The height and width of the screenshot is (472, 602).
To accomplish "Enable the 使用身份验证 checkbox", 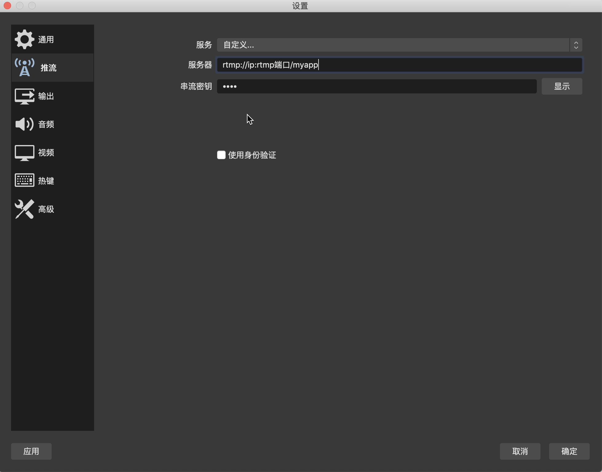I will click(x=221, y=155).
